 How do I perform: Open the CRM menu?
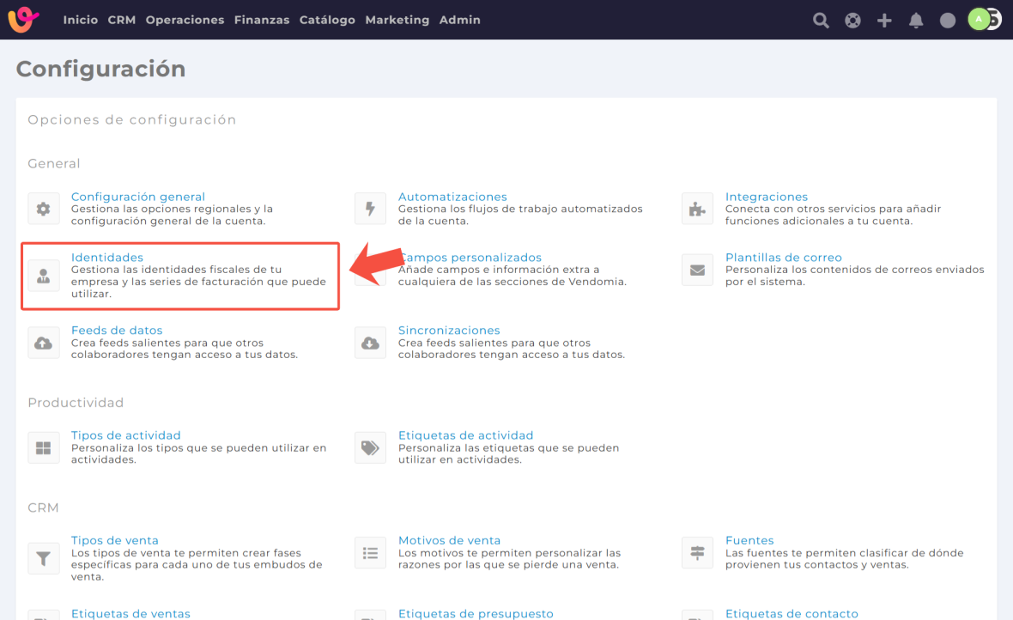tap(122, 20)
